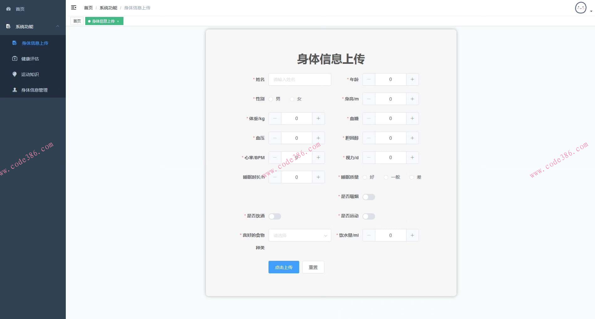Close the 身体信息上传 tab

[x=118, y=21]
